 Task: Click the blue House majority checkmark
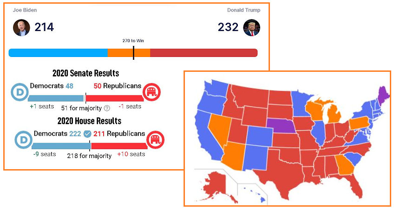[x=87, y=134]
